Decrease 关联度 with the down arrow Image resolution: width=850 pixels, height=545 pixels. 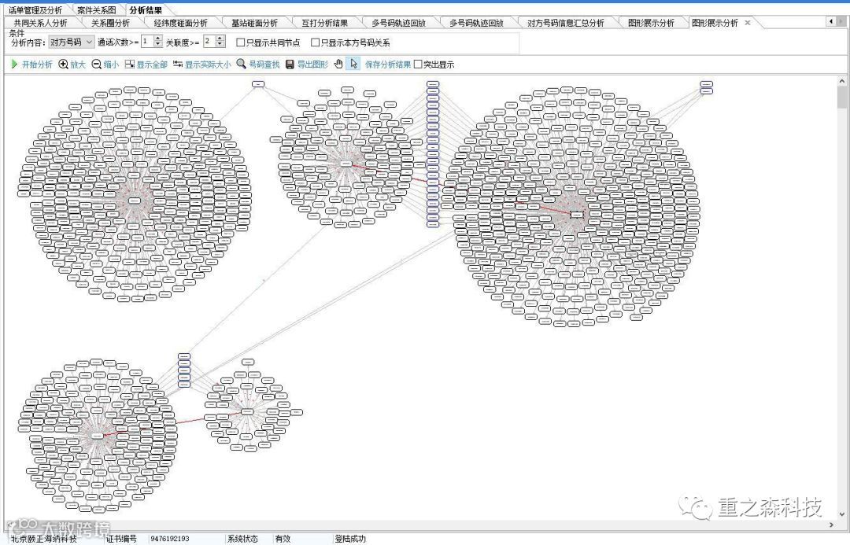(x=220, y=44)
